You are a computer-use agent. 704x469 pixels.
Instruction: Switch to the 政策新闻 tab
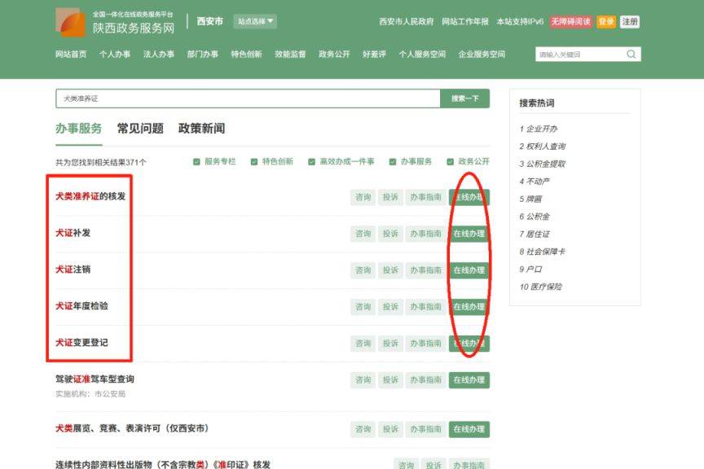201,129
